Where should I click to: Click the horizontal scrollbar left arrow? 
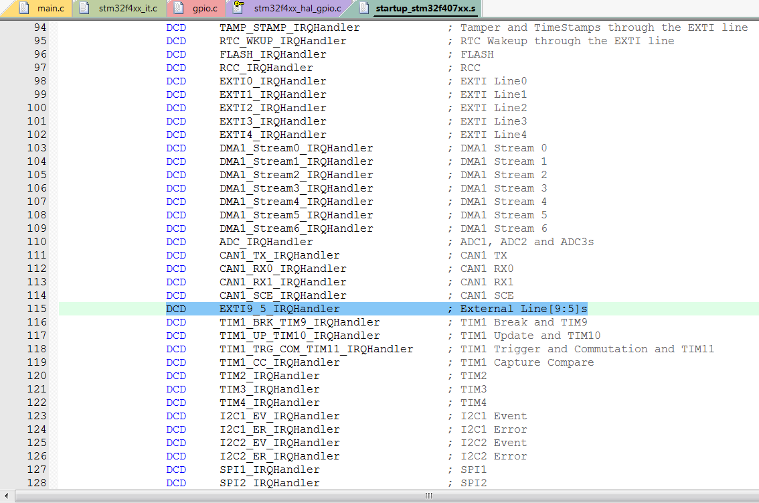(x=6, y=495)
